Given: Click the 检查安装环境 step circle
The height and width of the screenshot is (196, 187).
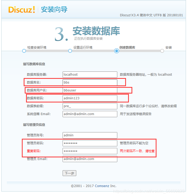Looking at the screenshot, I should [x=24, y=51].
